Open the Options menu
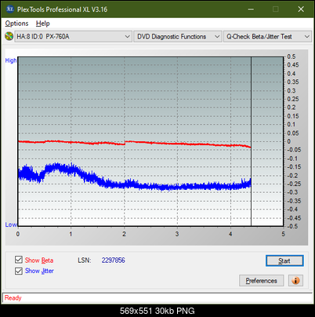This screenshot has width=315, height=317. (x=16, y=24)
